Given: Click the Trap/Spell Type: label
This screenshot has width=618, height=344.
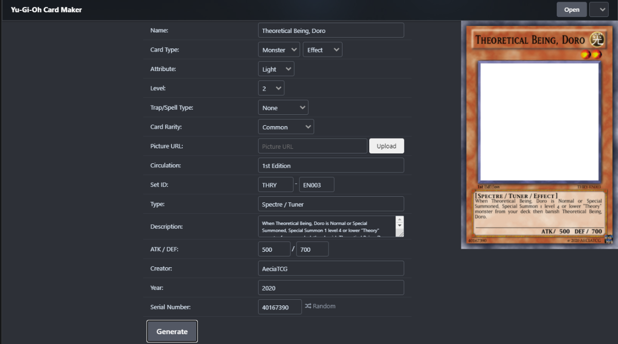Looking at the screenshot, I should pyautogui.click(x=171, y=108).
